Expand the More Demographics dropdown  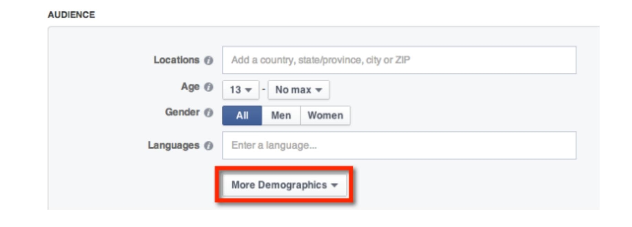[284, 185]
